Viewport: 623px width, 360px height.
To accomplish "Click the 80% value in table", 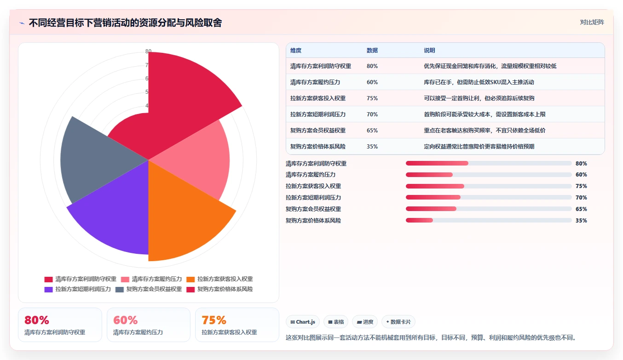I will point(372,66).
